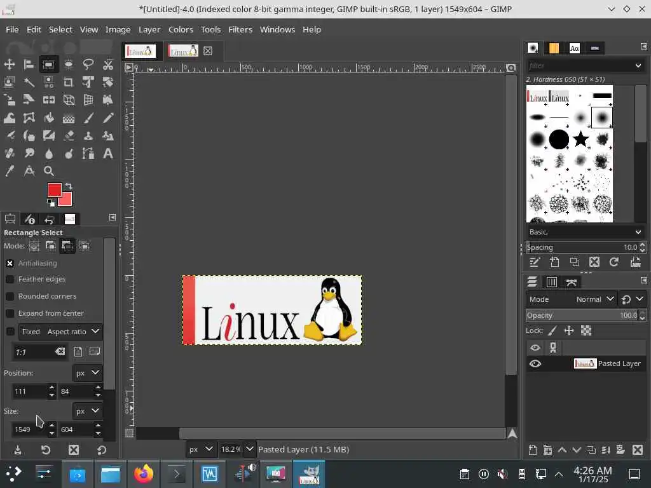Enable the Fixed aspect ratio checkbox
Viewport: 651px width, 488px height.
(10, 332)
